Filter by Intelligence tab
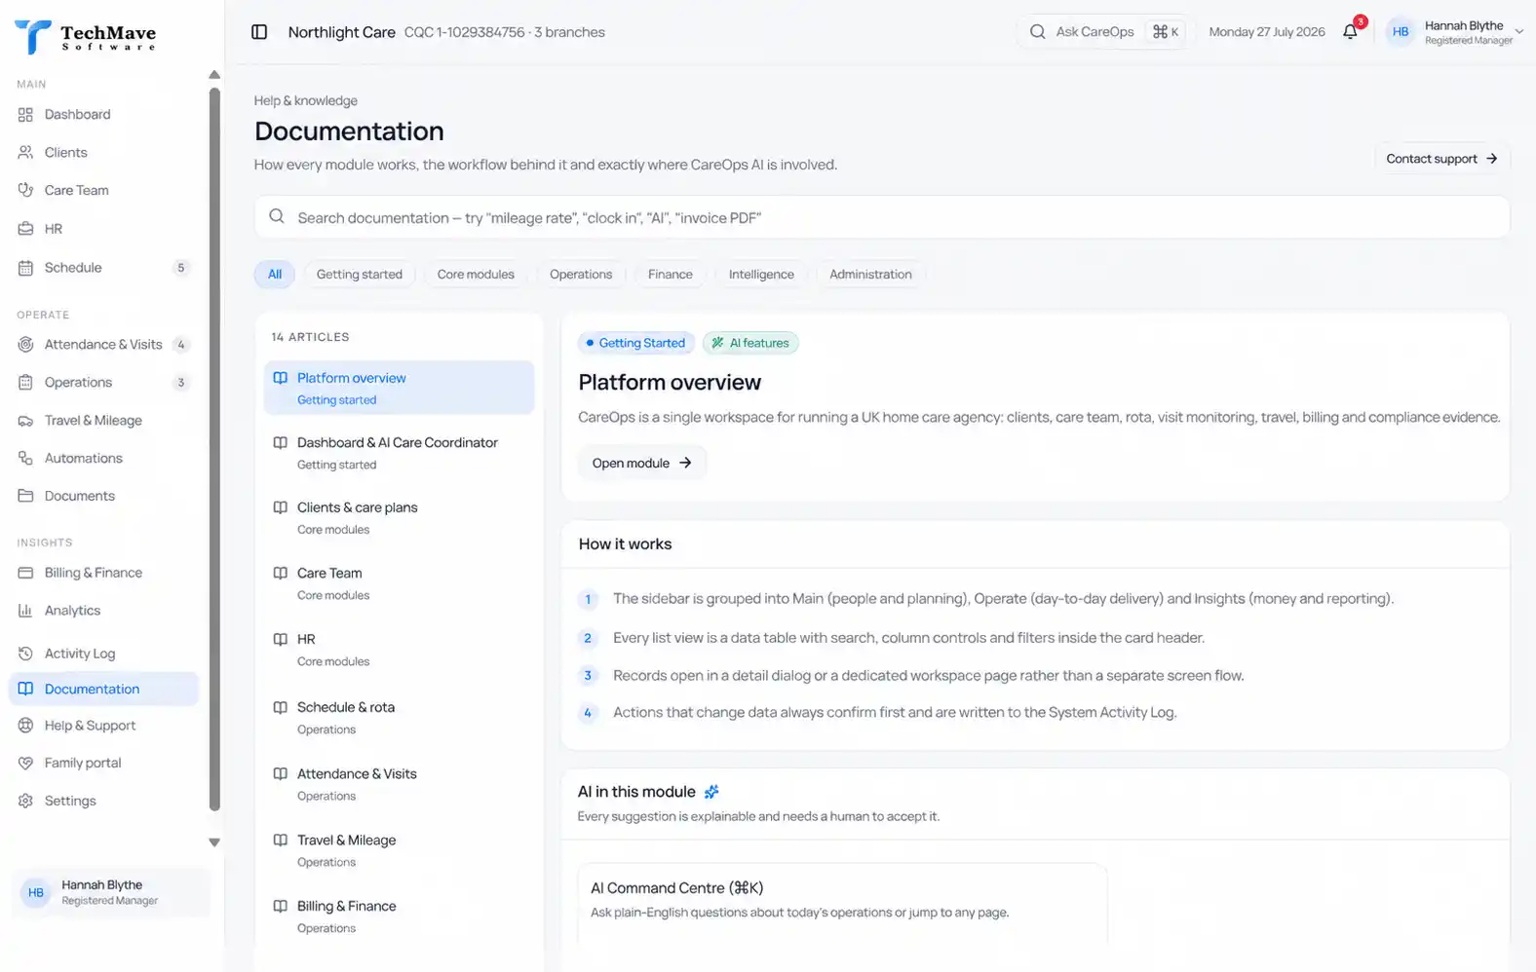 (761, 275)
